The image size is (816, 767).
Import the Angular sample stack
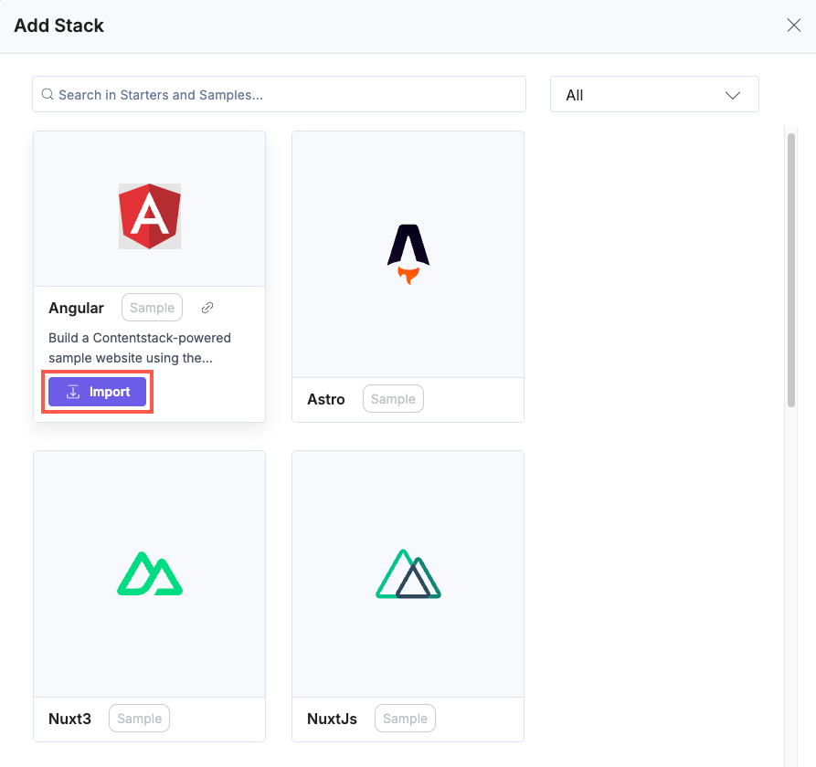tap(98, 392)
